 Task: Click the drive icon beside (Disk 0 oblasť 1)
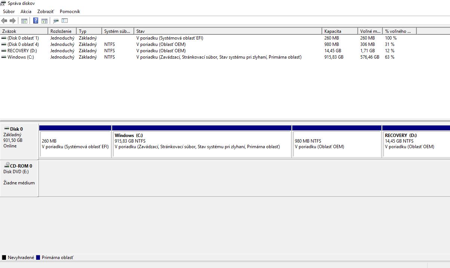coord(4,38)
